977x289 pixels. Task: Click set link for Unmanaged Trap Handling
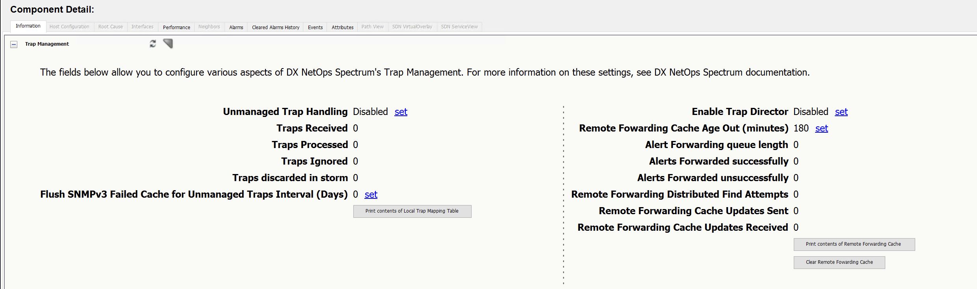(401, 112)
